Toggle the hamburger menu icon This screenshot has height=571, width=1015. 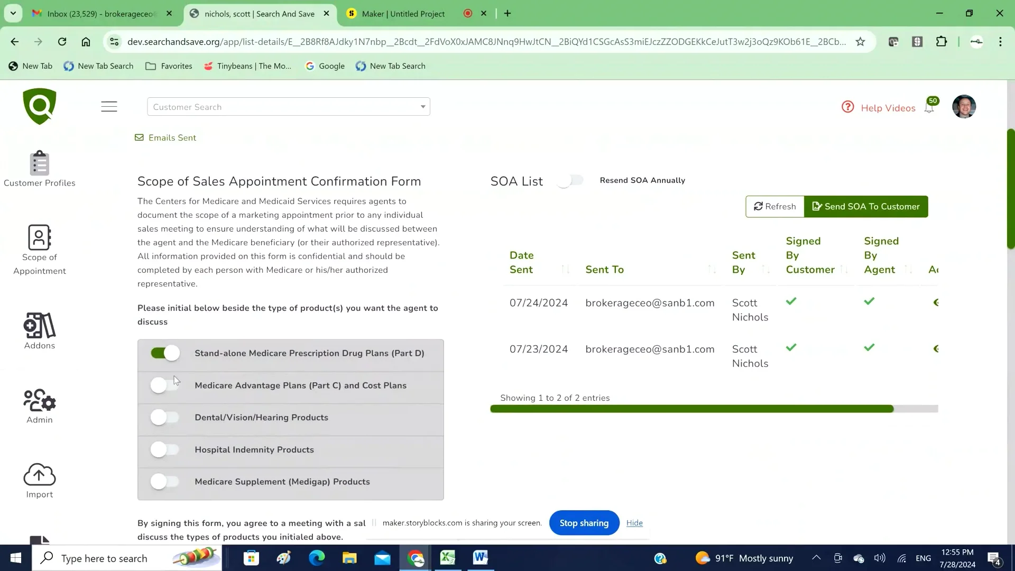pyautogui.click(x=109, y=107)
